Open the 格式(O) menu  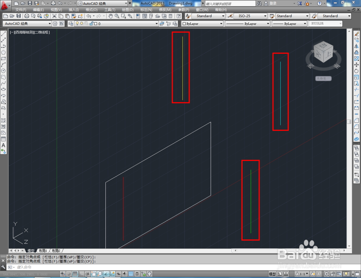click(x=92, y=10)
